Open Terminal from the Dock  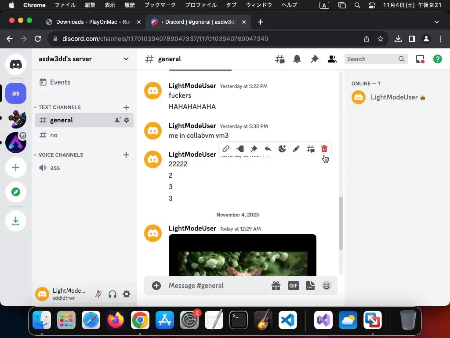(239, 320)
